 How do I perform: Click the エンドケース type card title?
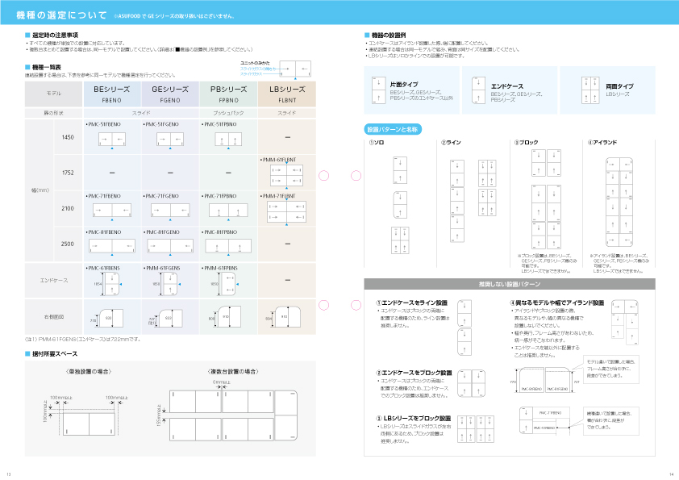pos(507,86)
